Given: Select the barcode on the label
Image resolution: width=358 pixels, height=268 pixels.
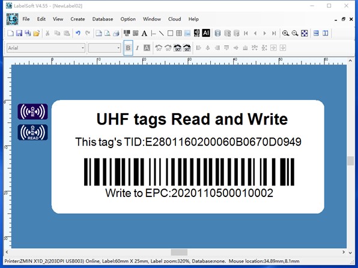Looking at the screenshot, I should pyautogui.click(x=189, y=172).
